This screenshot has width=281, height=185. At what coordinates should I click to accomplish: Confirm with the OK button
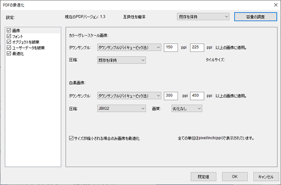pos(234,176)
